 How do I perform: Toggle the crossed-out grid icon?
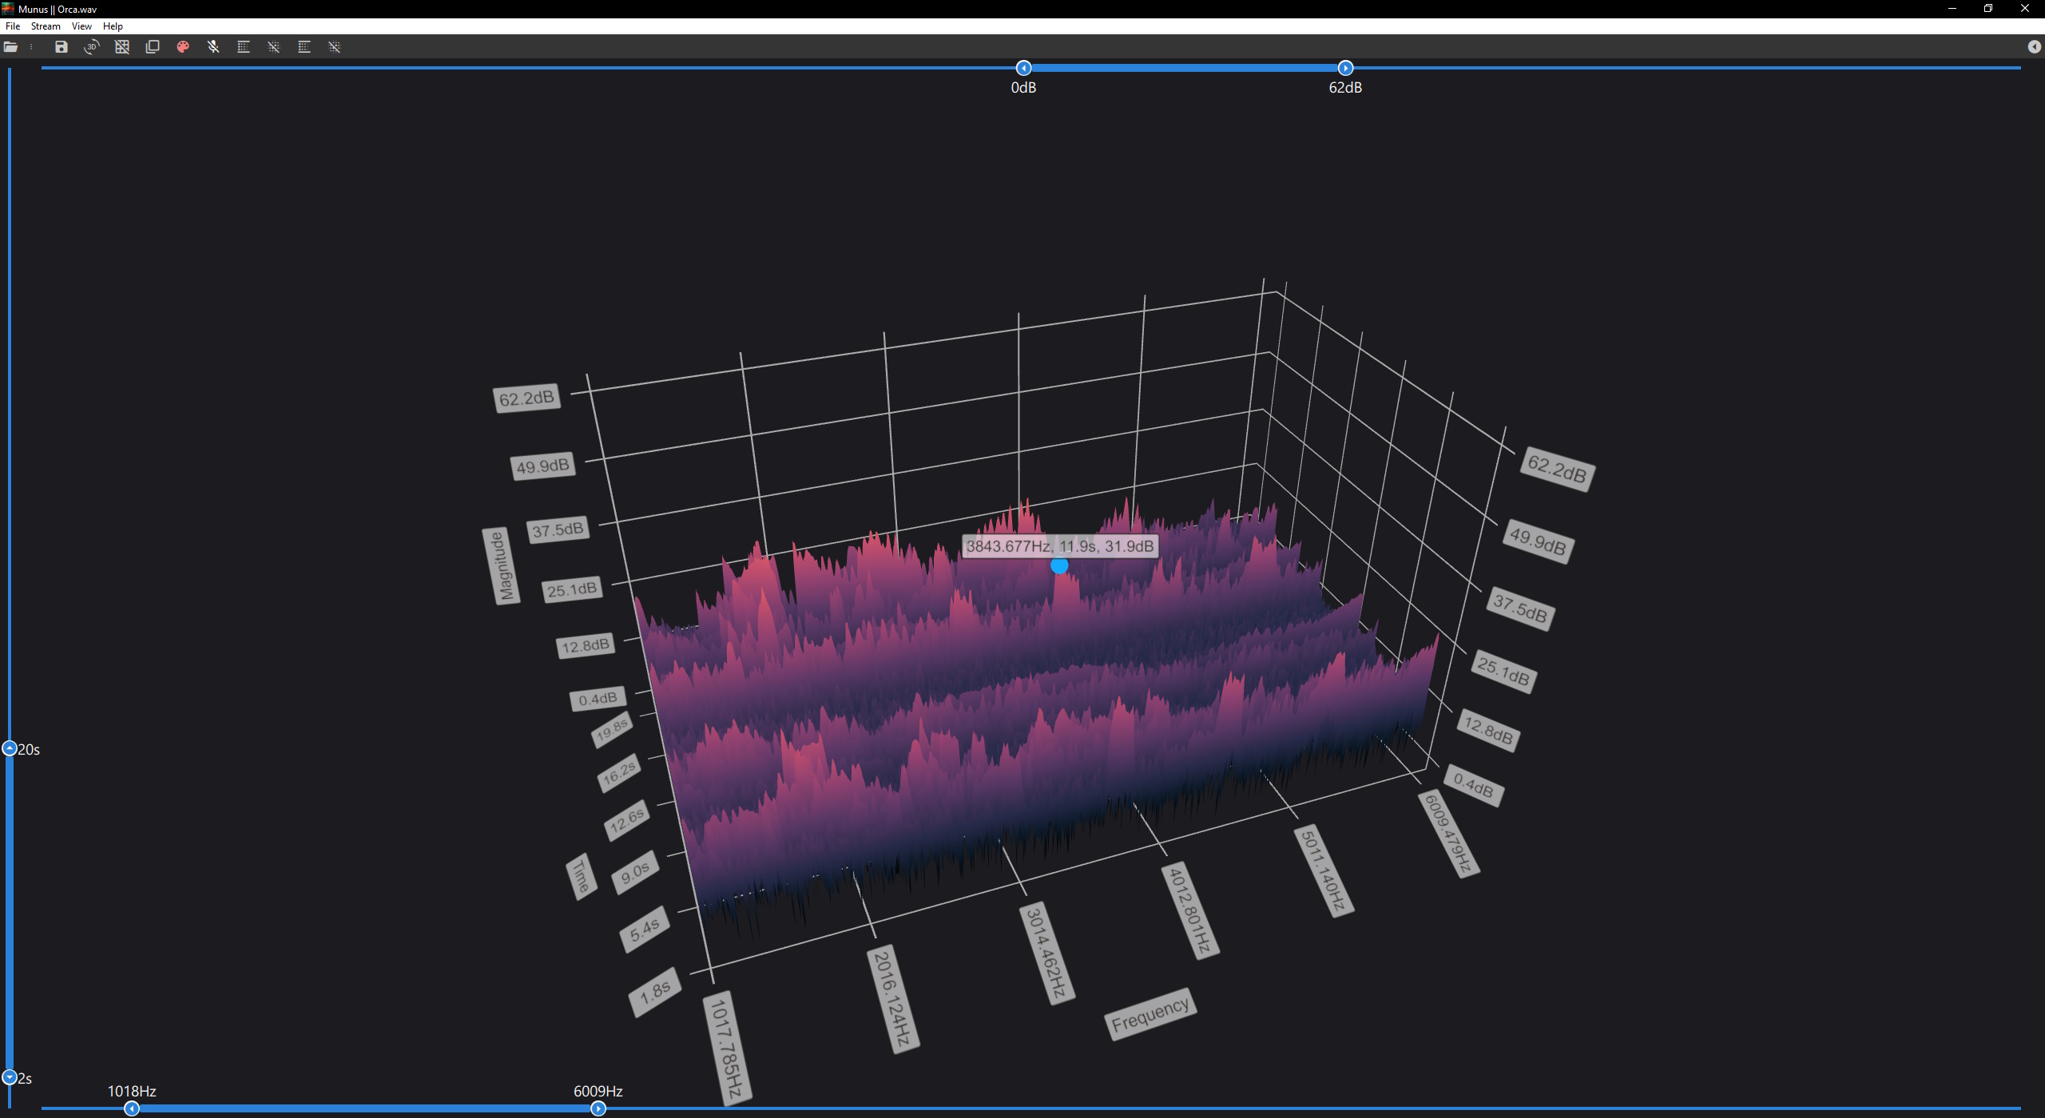point(122,47)
